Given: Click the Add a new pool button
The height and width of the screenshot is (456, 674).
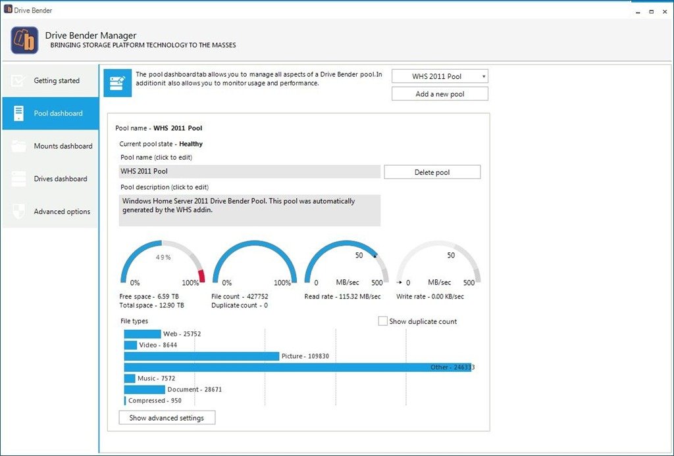Looking at the screenshot, I should 440,94.
